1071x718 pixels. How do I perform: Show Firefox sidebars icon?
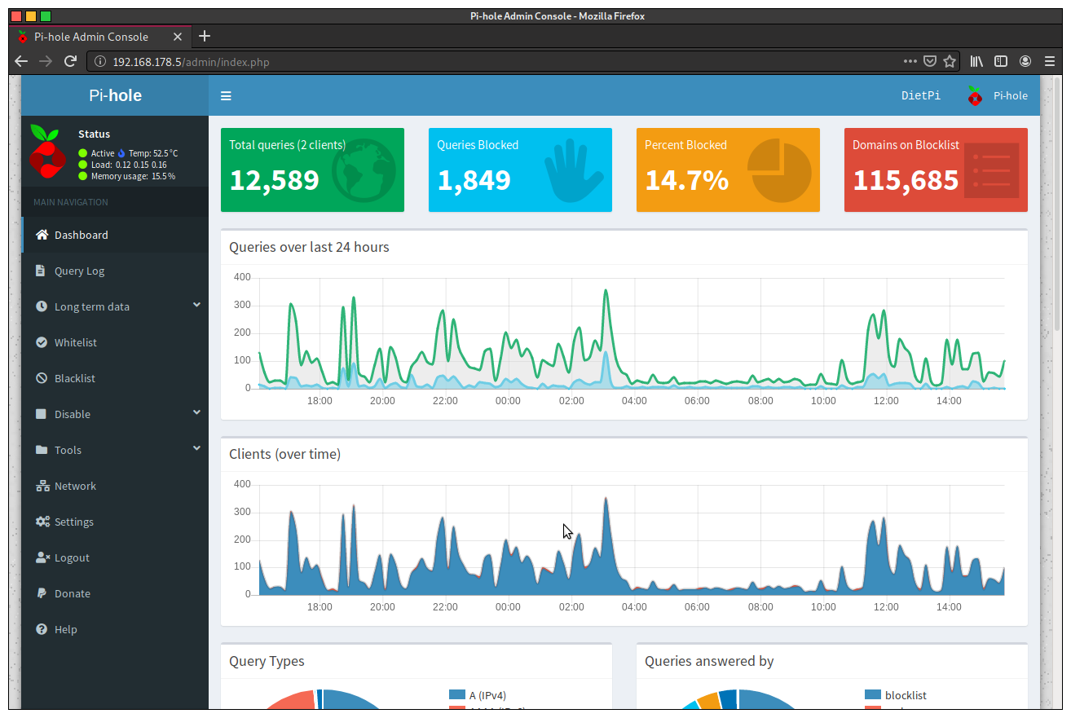click(1001, 61)
